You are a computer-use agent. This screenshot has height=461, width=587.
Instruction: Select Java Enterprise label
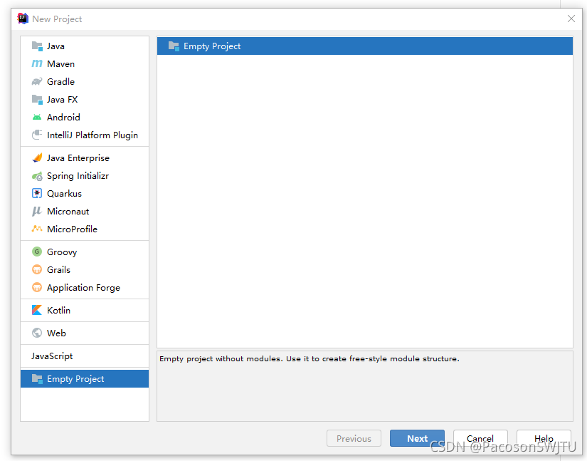coord(78,158)
